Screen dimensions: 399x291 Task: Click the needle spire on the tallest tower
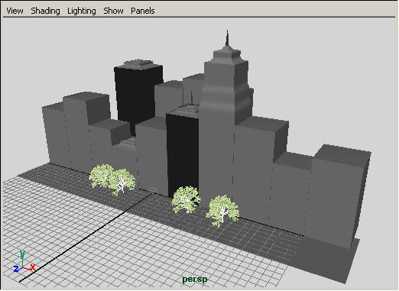(x=227, y=38)
